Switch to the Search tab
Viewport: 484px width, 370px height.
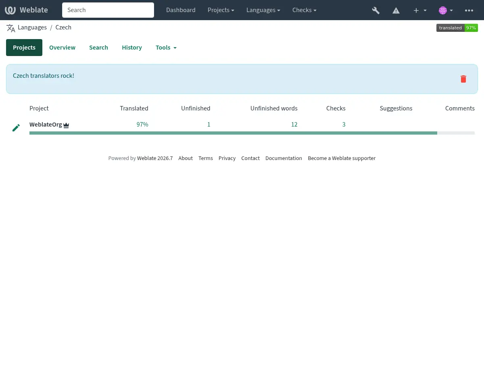pos(98,48)
